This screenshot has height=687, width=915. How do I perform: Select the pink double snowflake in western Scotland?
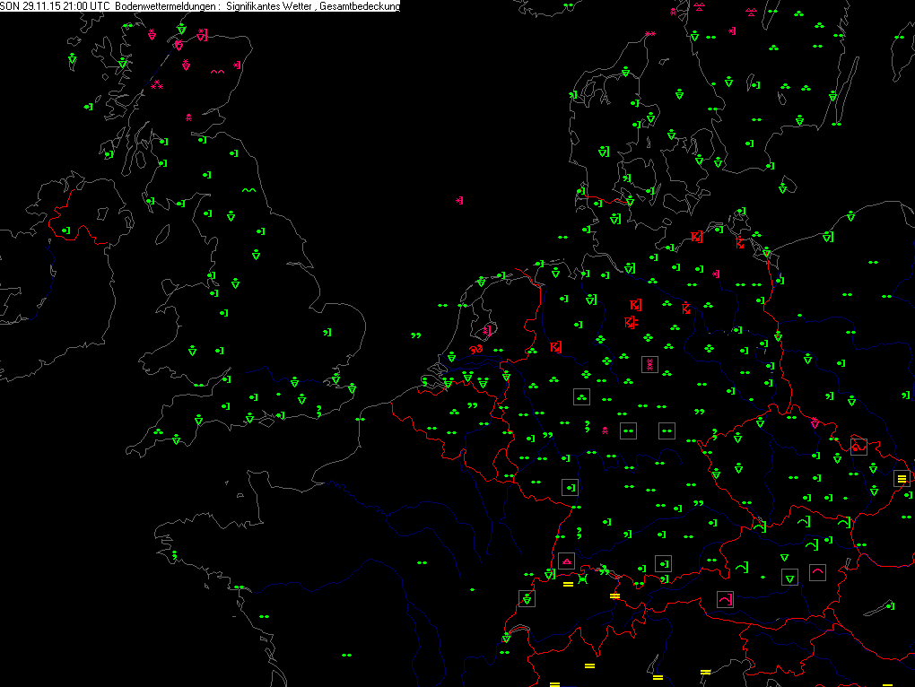click(x=157, y=84)
